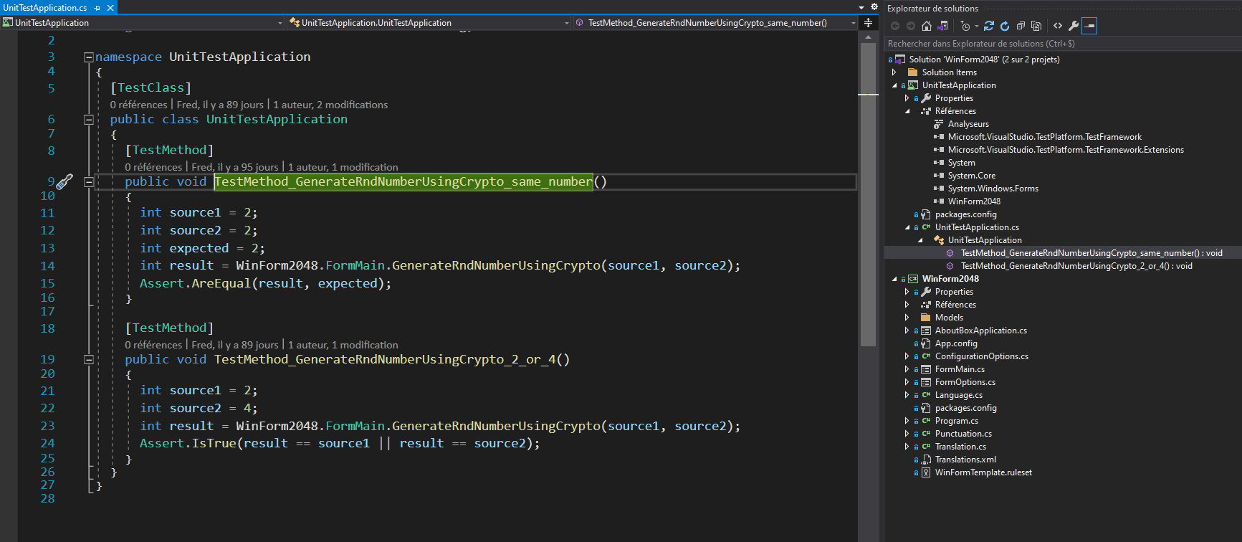Collapse the UnitTestApplication project node
The height and width of the screenshot is (542, 1242).
click(x=894, y=85)
